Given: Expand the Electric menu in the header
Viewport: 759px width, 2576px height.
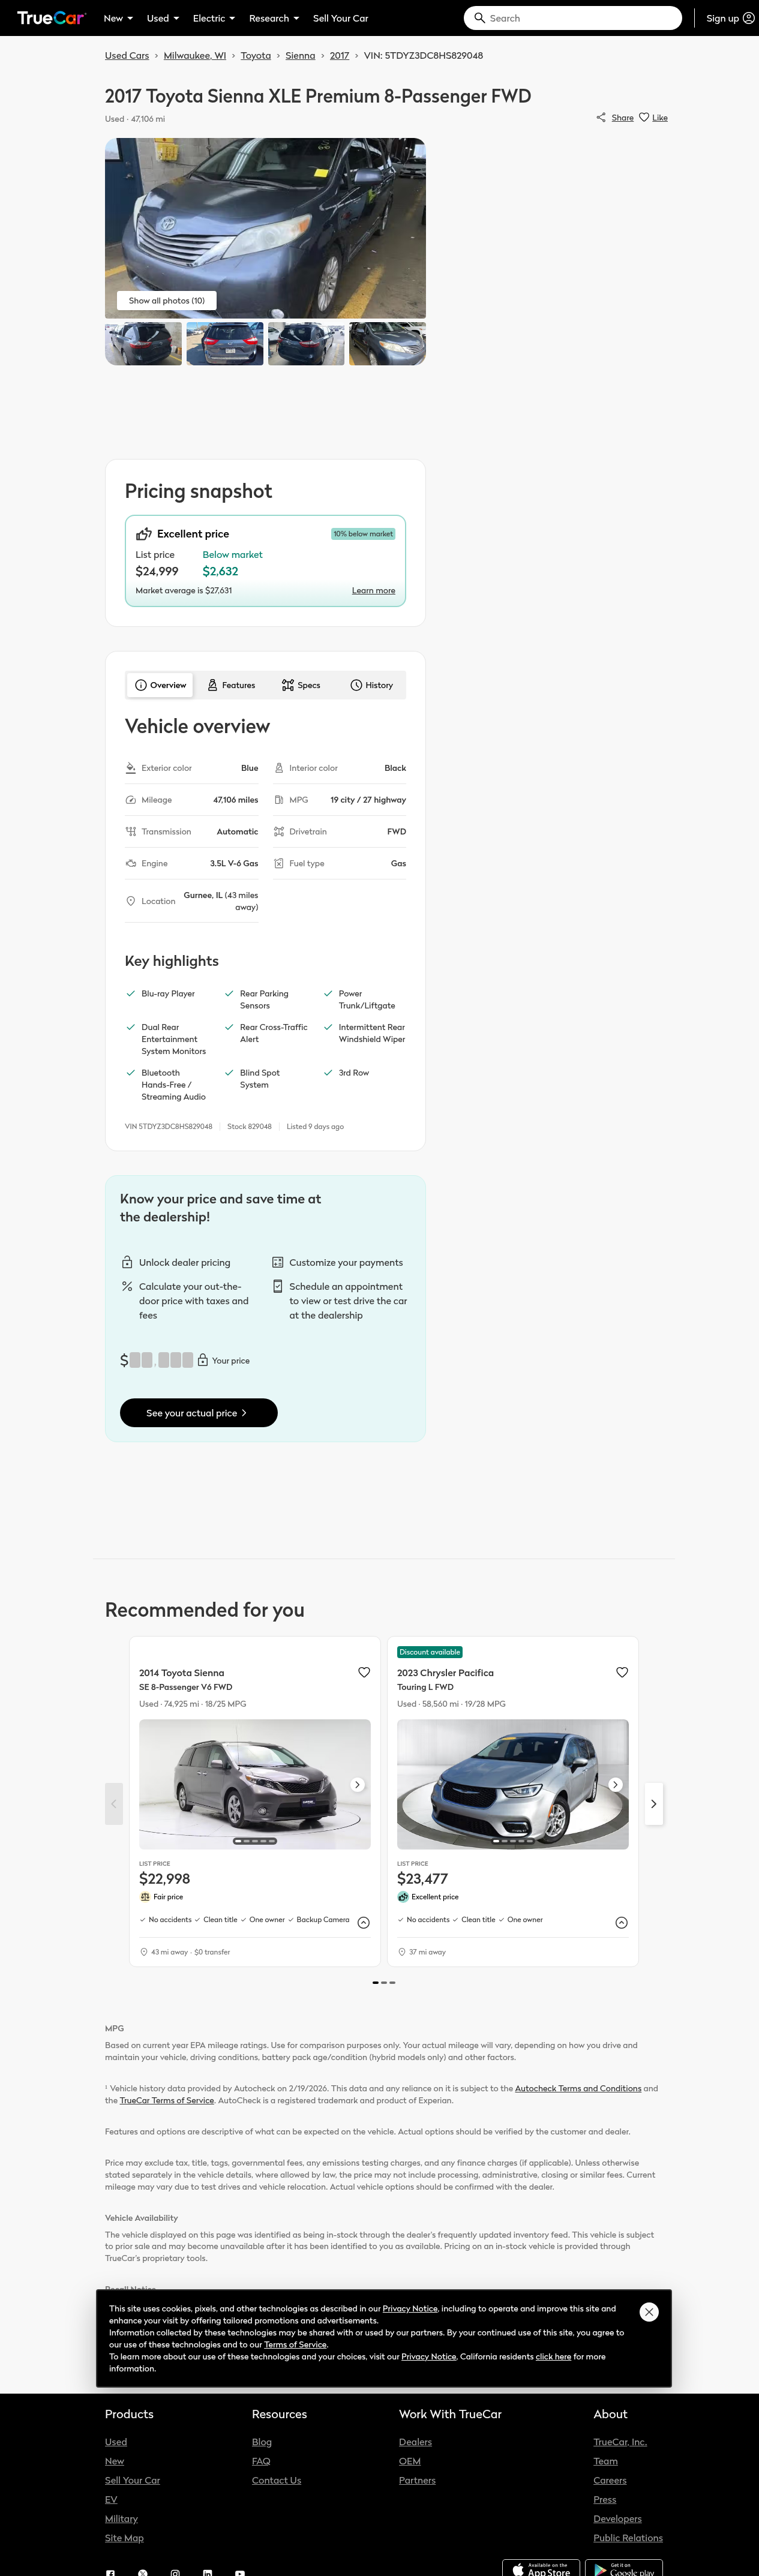Looking at the screenshot, I should coord(213,17).
